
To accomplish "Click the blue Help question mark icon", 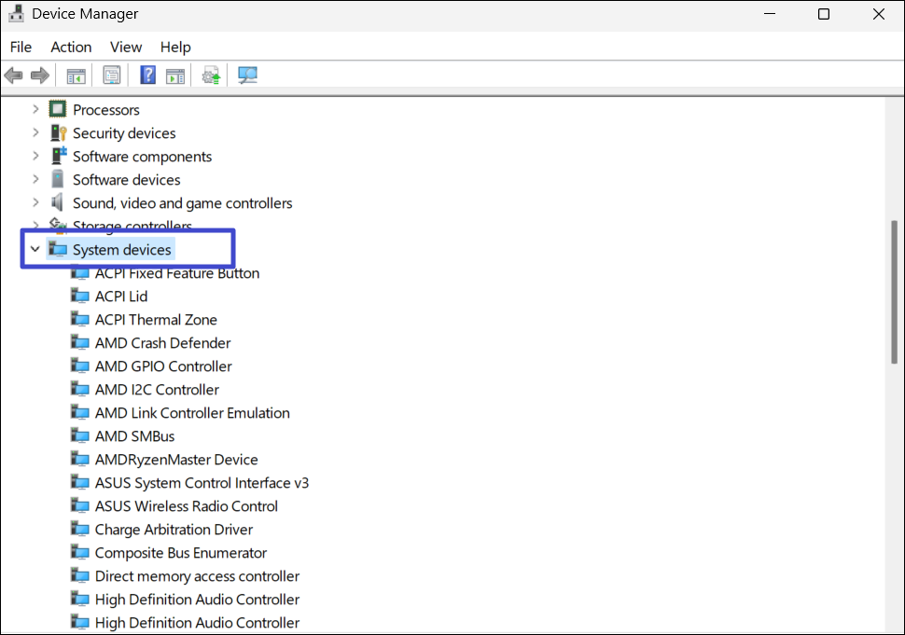I will (x=147, y=76).
